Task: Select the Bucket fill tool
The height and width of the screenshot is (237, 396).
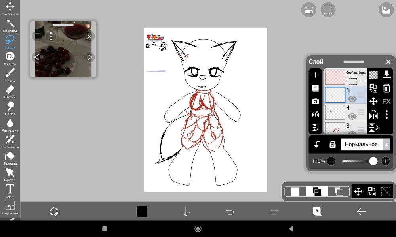Action: click(10, 158)
